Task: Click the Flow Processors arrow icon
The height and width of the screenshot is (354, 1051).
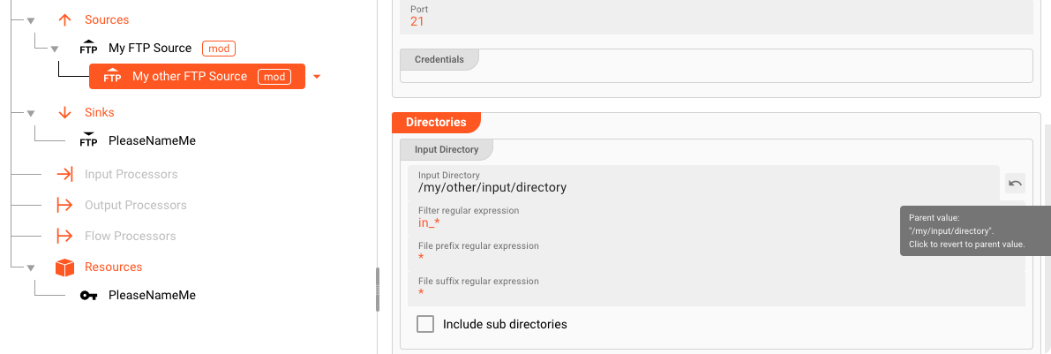Action: [x=64, y=237]
